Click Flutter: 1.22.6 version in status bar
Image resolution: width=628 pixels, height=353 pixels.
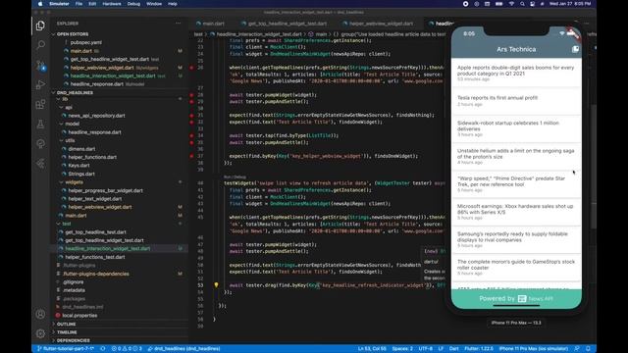tap(479, 349)
